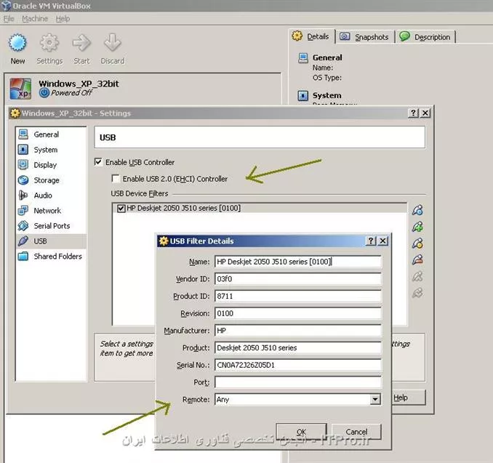Screen dimensions: 493x463
Task: Select Serial Ports settings category
Action: (51, 226)
